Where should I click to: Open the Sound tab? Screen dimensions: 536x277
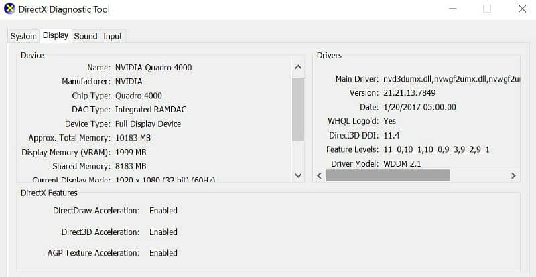tap(86, 36)
